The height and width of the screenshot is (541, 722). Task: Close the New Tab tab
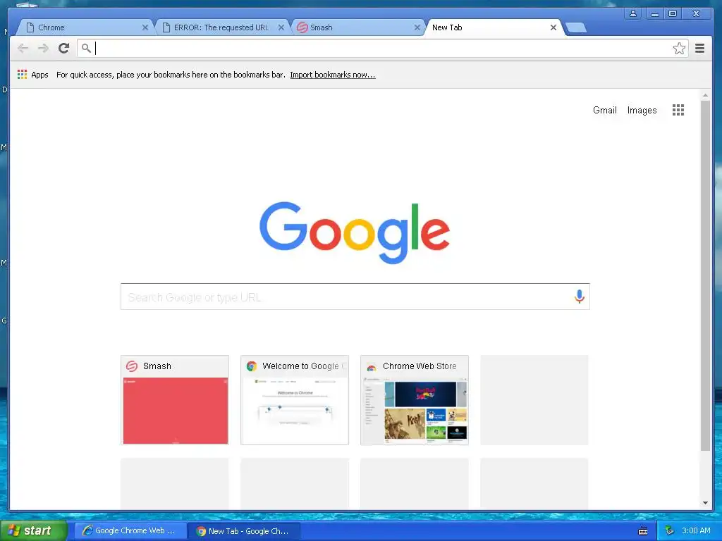(553, 27)
